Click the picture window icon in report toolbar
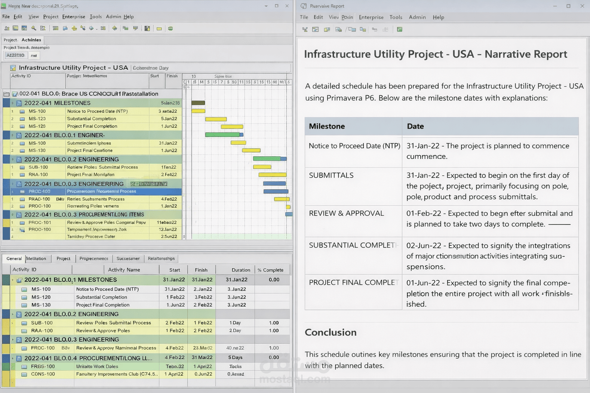Viewport: 590px width, 393px height. pos(315,30)
